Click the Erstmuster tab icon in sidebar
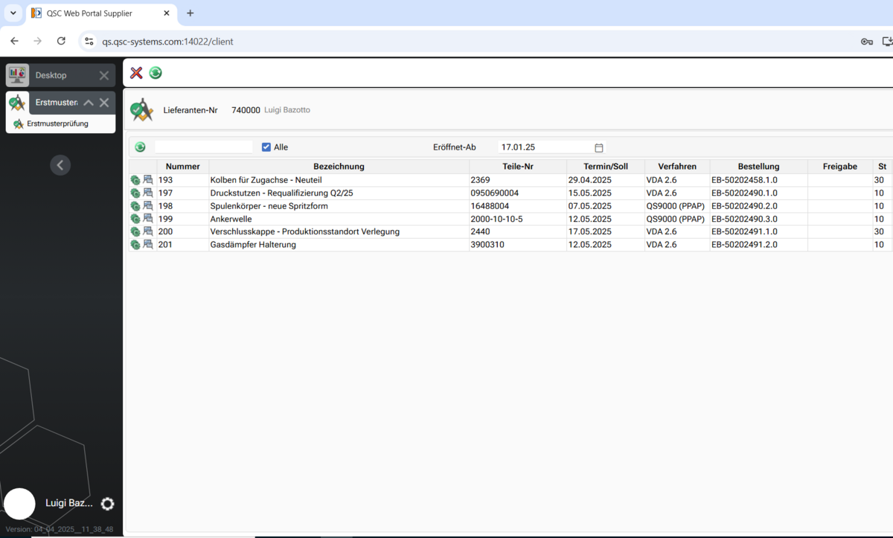Screen dimensions: 893x538 pyautogui.click(x=18, y=103)
